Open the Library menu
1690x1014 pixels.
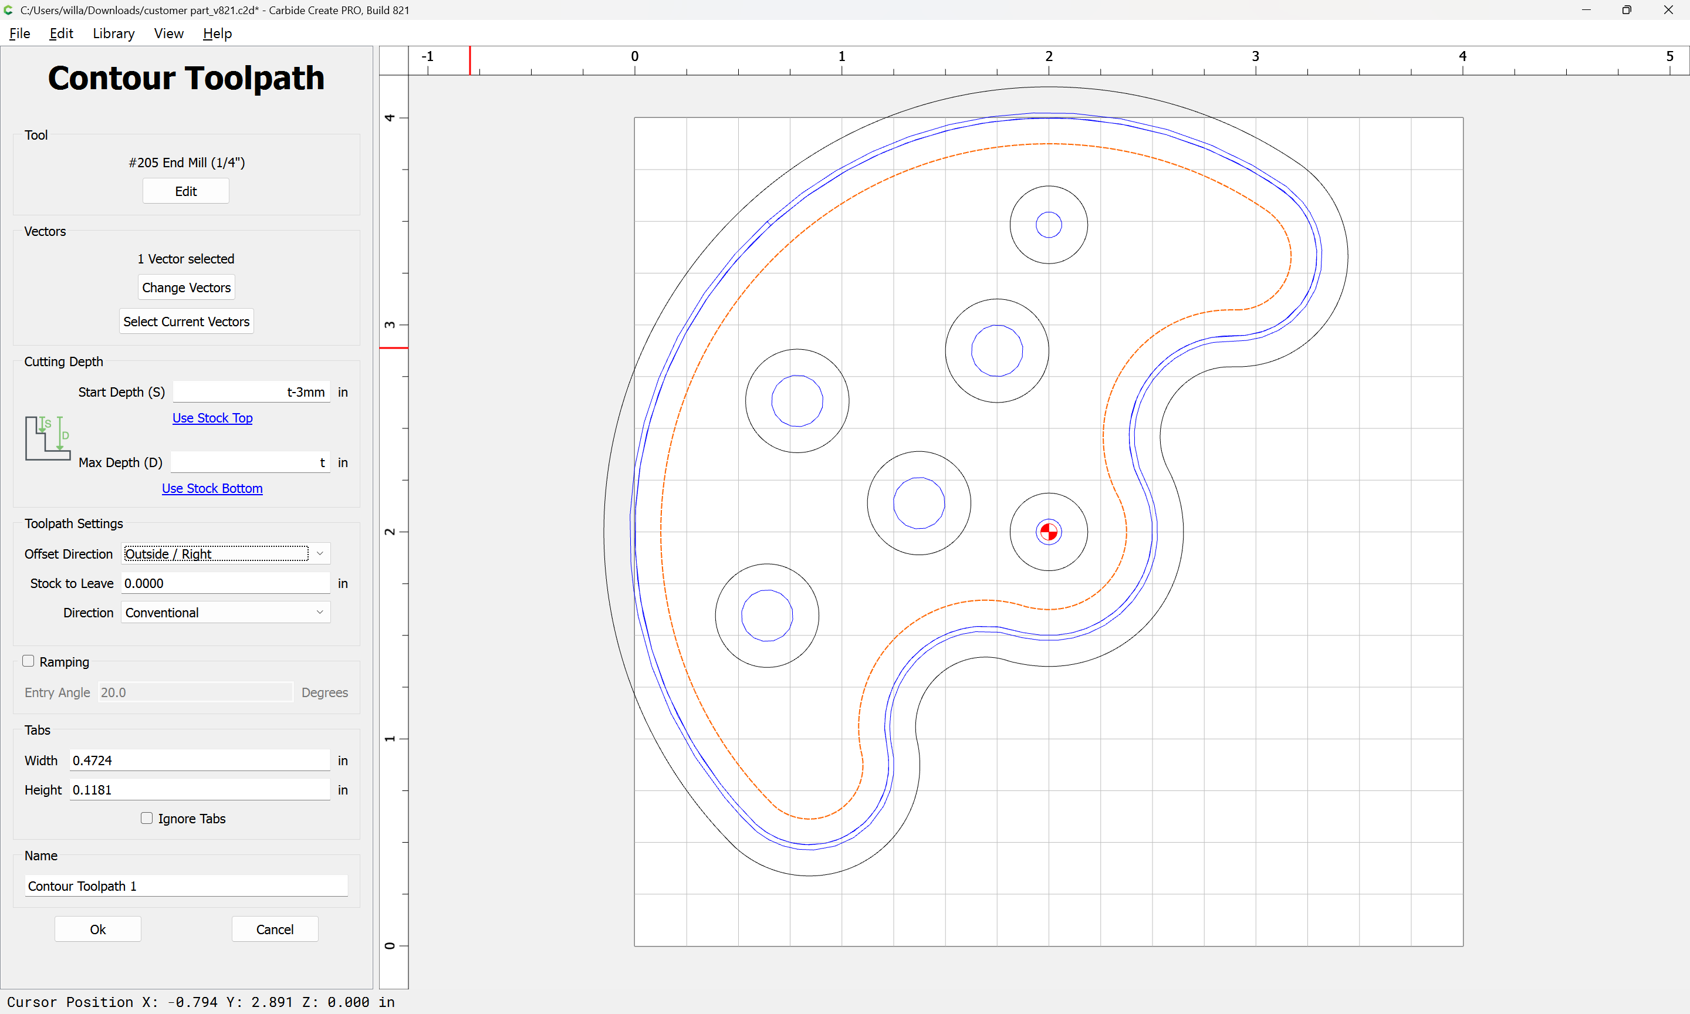tap(113, 33)
